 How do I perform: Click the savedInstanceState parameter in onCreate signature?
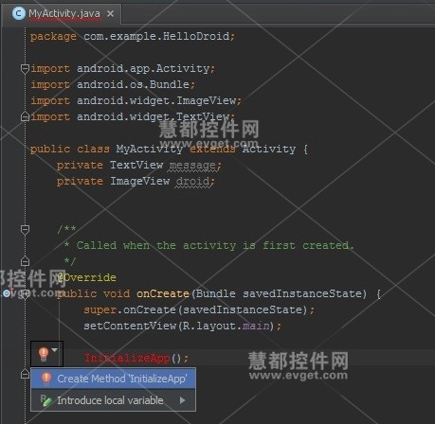pos(302,293)
